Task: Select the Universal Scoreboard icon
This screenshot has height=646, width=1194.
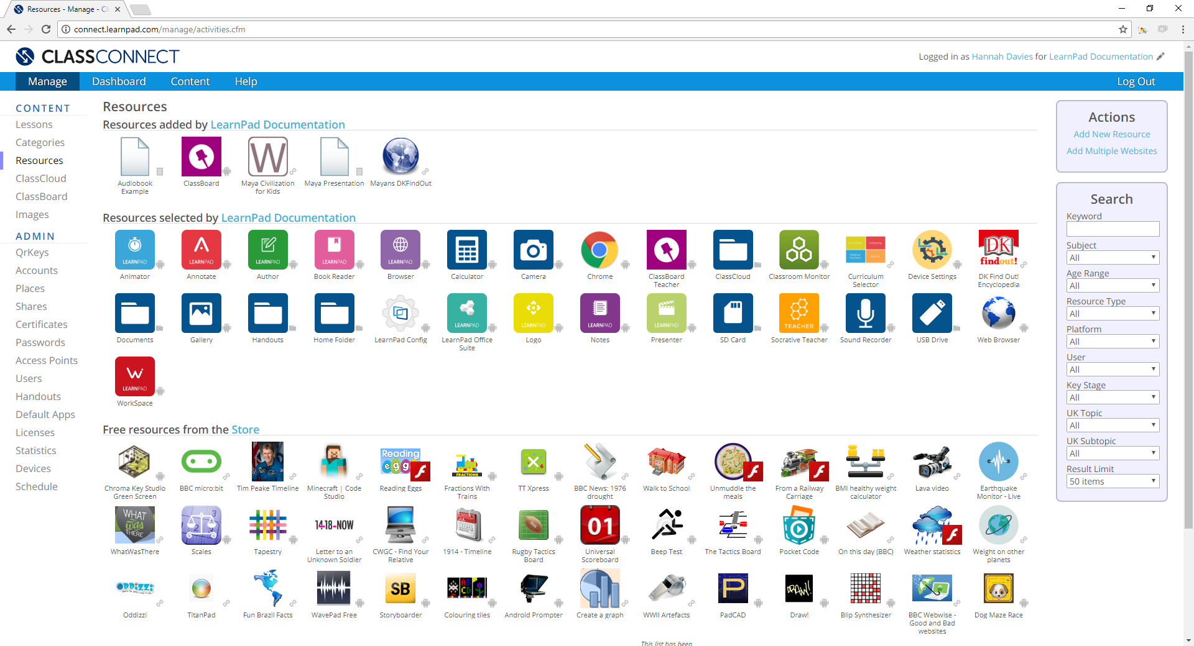Action: (x=600, y=525)
